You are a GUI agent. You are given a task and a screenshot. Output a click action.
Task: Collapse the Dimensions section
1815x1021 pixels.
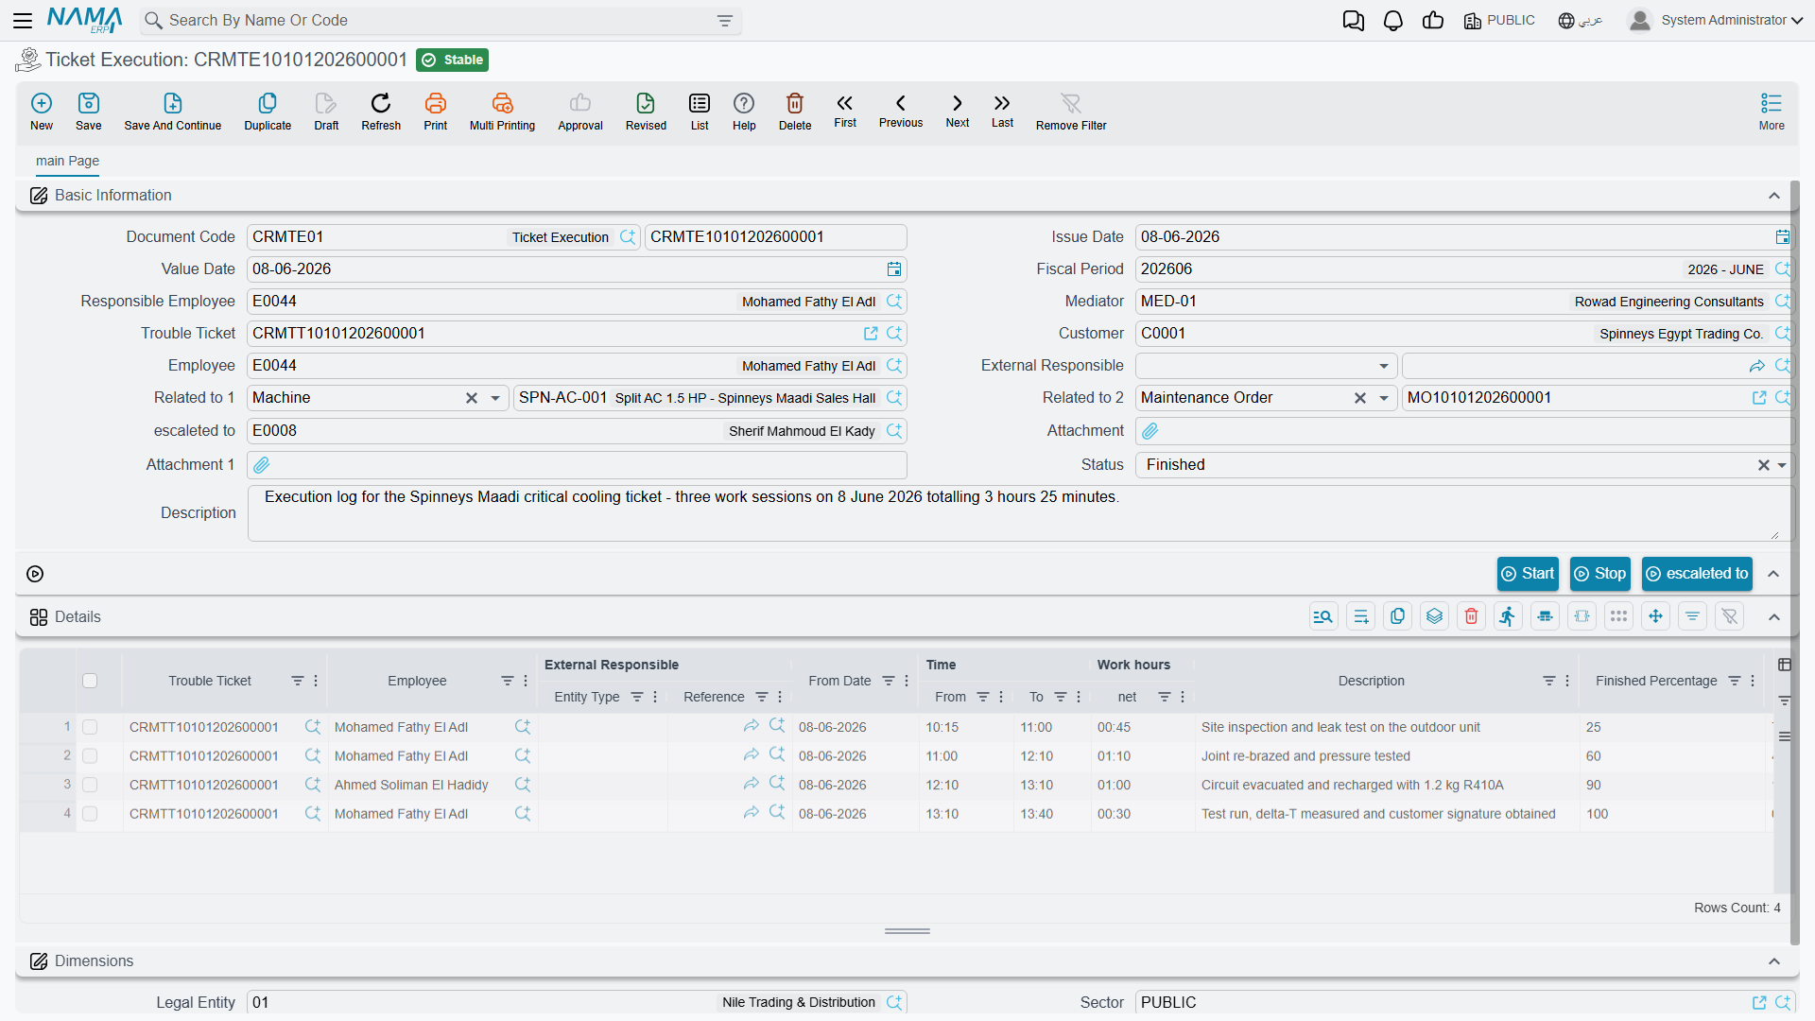[1774, 961]
